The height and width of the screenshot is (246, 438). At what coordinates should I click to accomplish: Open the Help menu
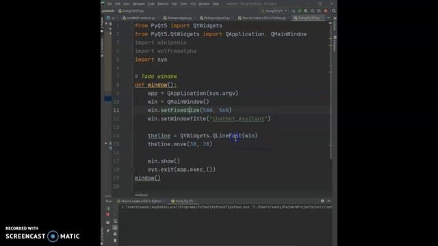coord(216,4)
